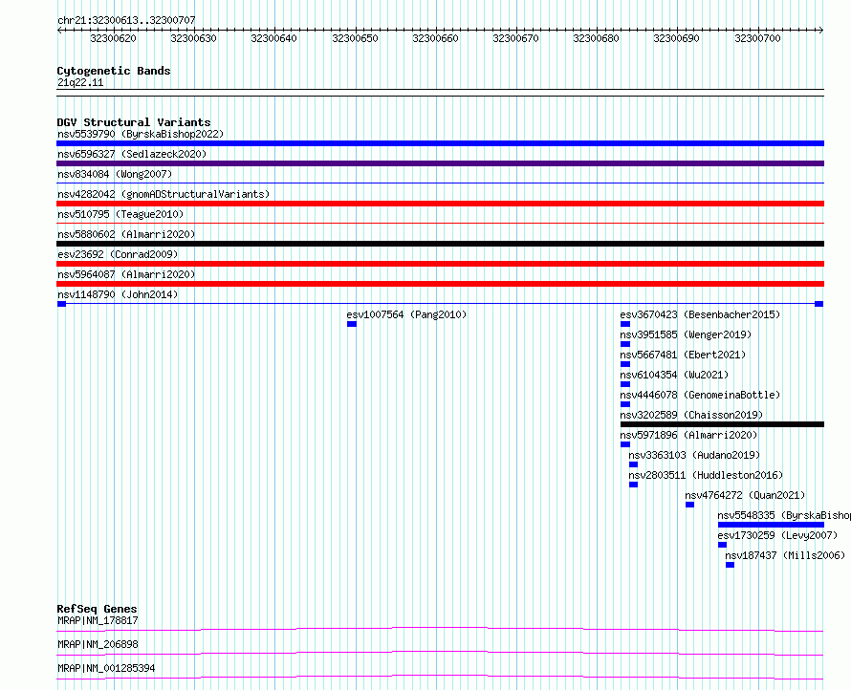The width and height of the screenshot is (851, 690).
Task: Select the blue nsv5667481 marker
Action: pos(625,364)
